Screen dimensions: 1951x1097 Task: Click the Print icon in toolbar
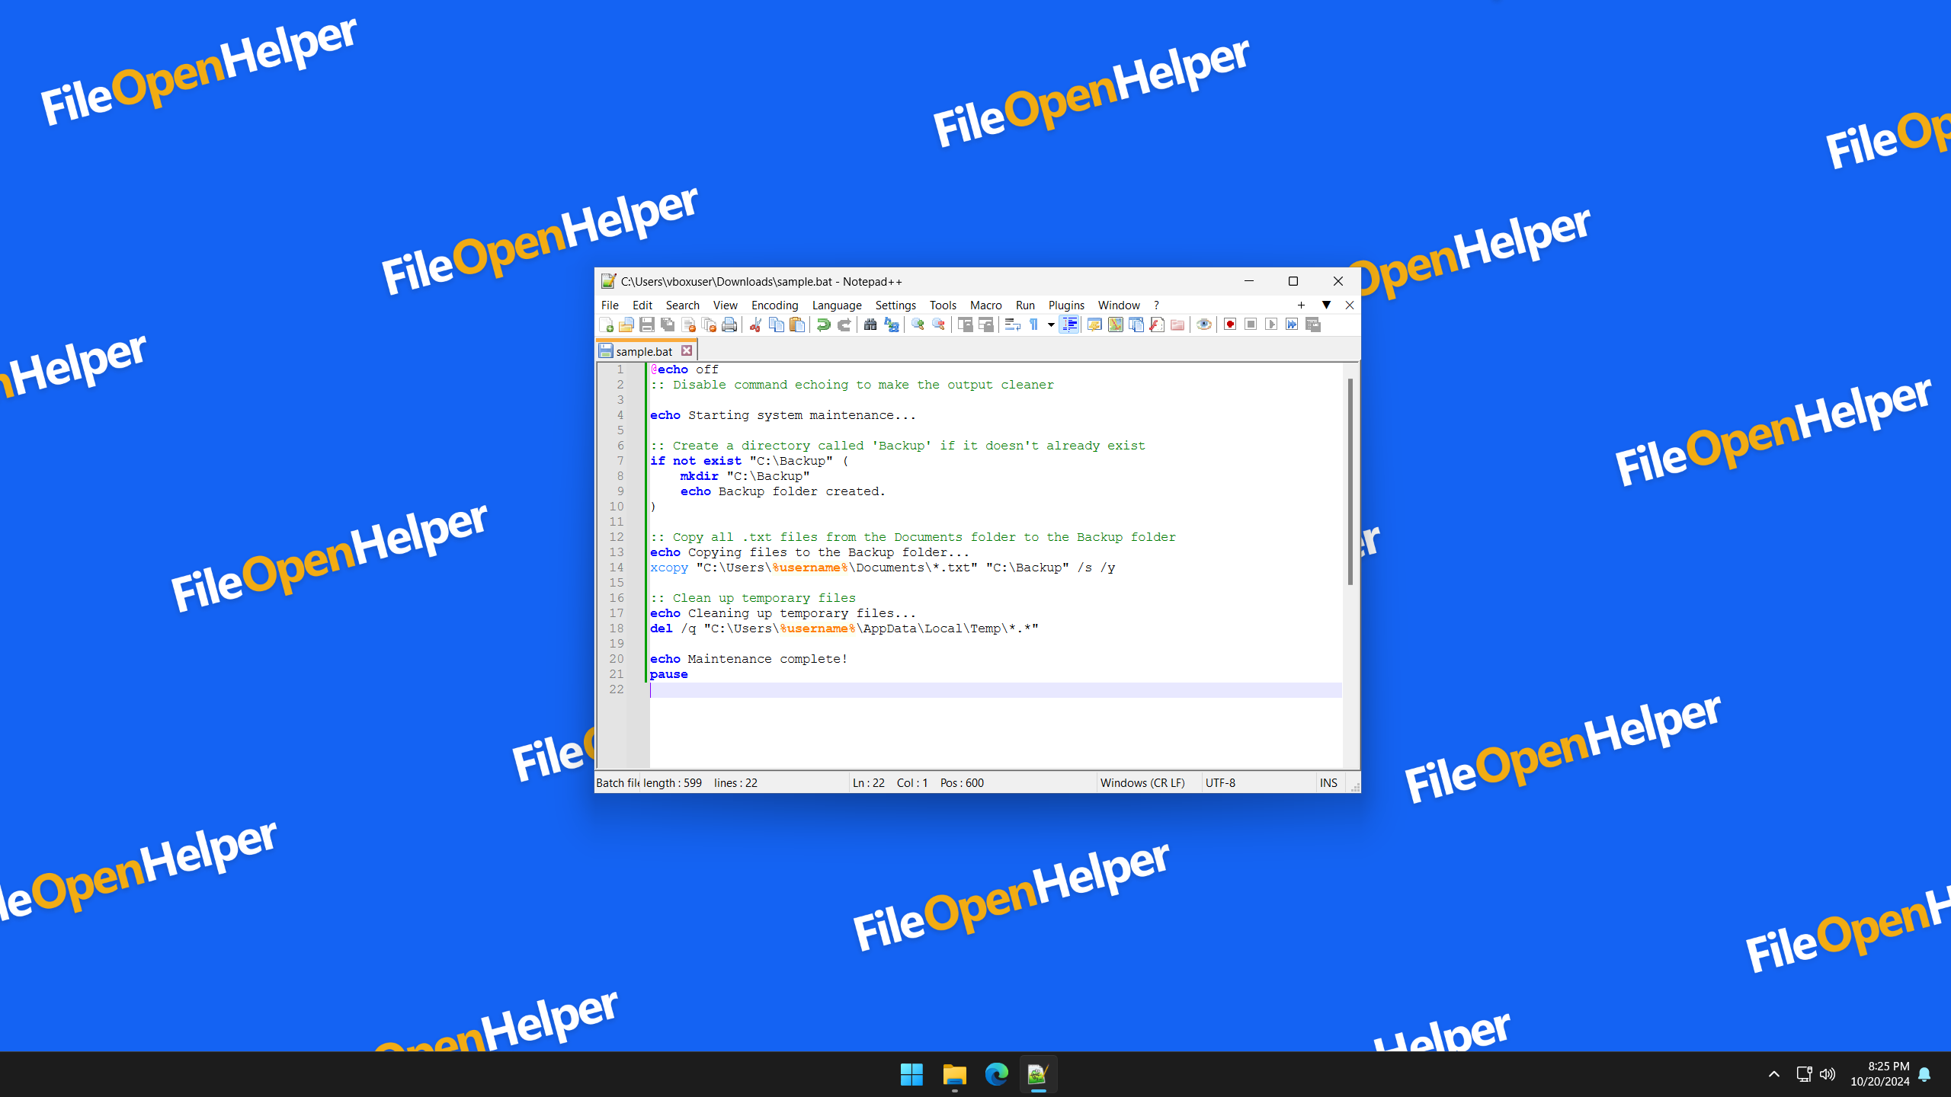729,325
